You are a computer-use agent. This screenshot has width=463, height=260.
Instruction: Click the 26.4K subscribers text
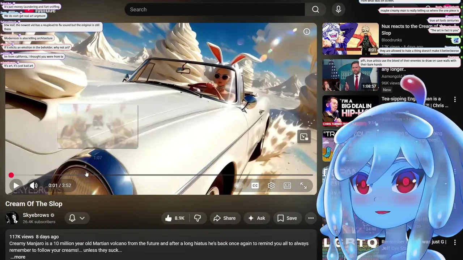coord(39,222)
